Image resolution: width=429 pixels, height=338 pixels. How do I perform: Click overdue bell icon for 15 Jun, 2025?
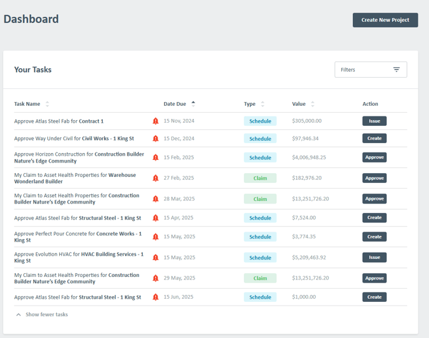(x=155, y=297)
